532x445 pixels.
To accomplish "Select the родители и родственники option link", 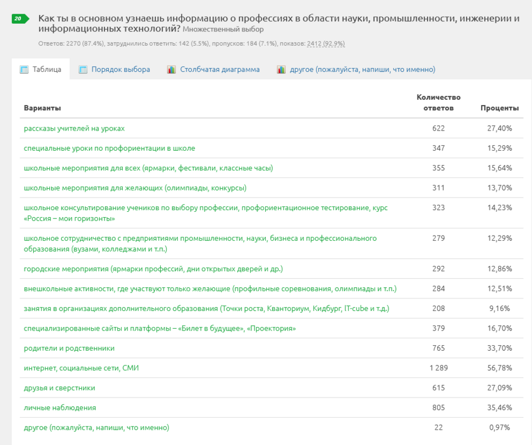I will tap(69, 348).
